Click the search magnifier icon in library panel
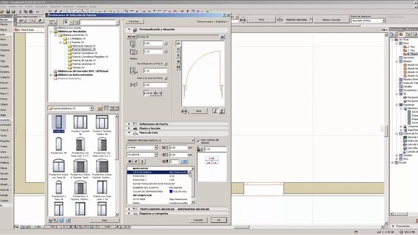418x235 pixels. coord(77,22)
